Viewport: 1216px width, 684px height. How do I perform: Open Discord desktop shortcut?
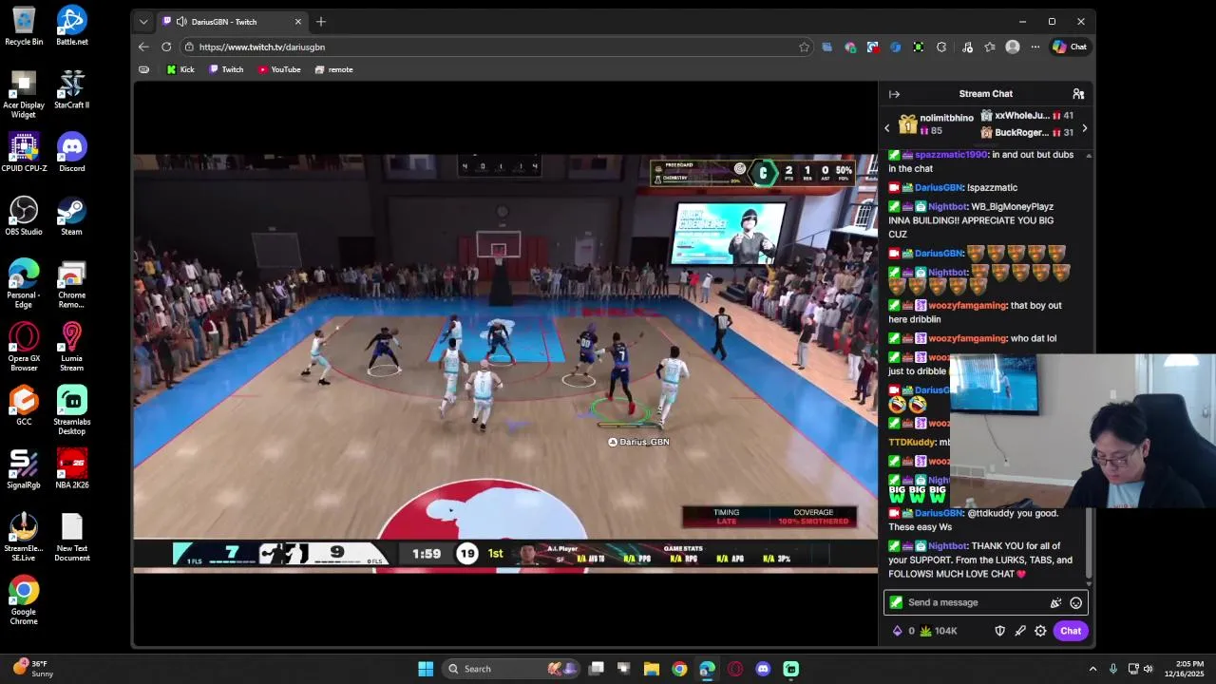point(71,153)
